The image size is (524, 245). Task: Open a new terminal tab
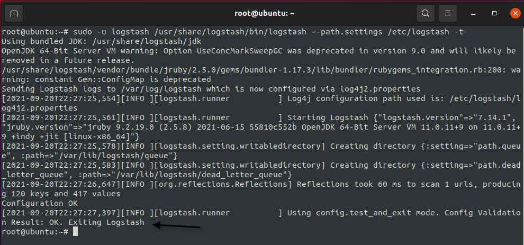coord(14,13)
